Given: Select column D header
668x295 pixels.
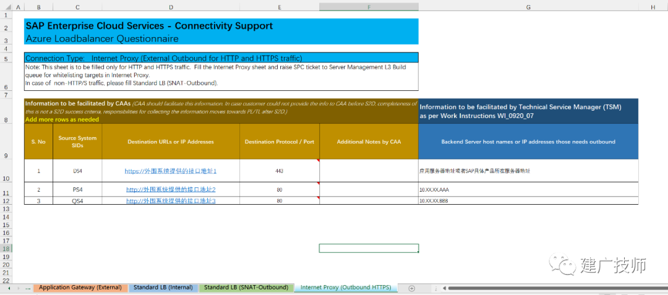Looking at the screenshot, I should point(171,7).
